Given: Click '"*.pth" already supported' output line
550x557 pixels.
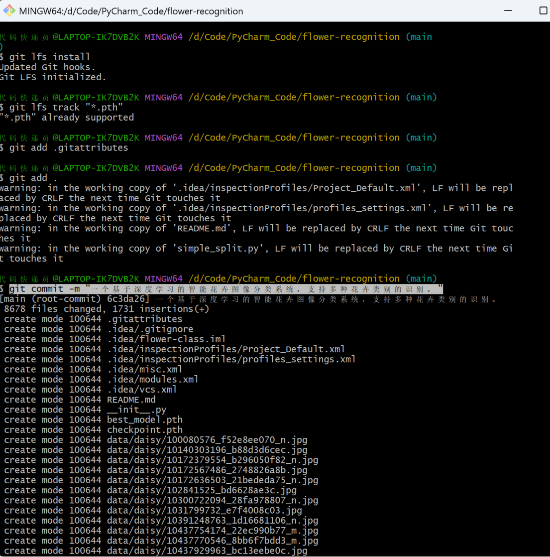Looking at the screenshot, I should 67,118.
